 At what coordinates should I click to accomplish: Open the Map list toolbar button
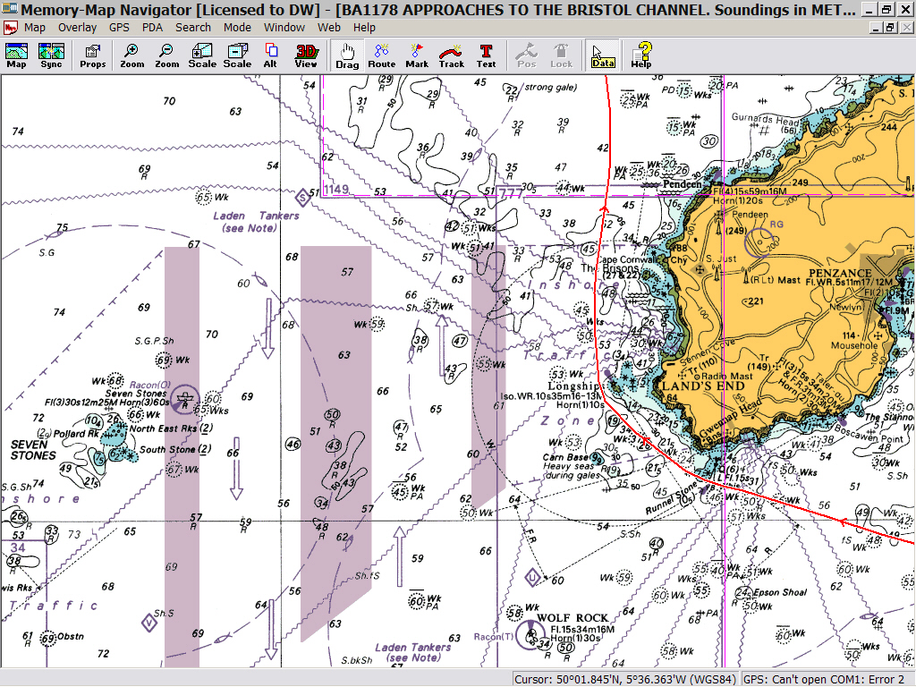click(x=16, y=55)
